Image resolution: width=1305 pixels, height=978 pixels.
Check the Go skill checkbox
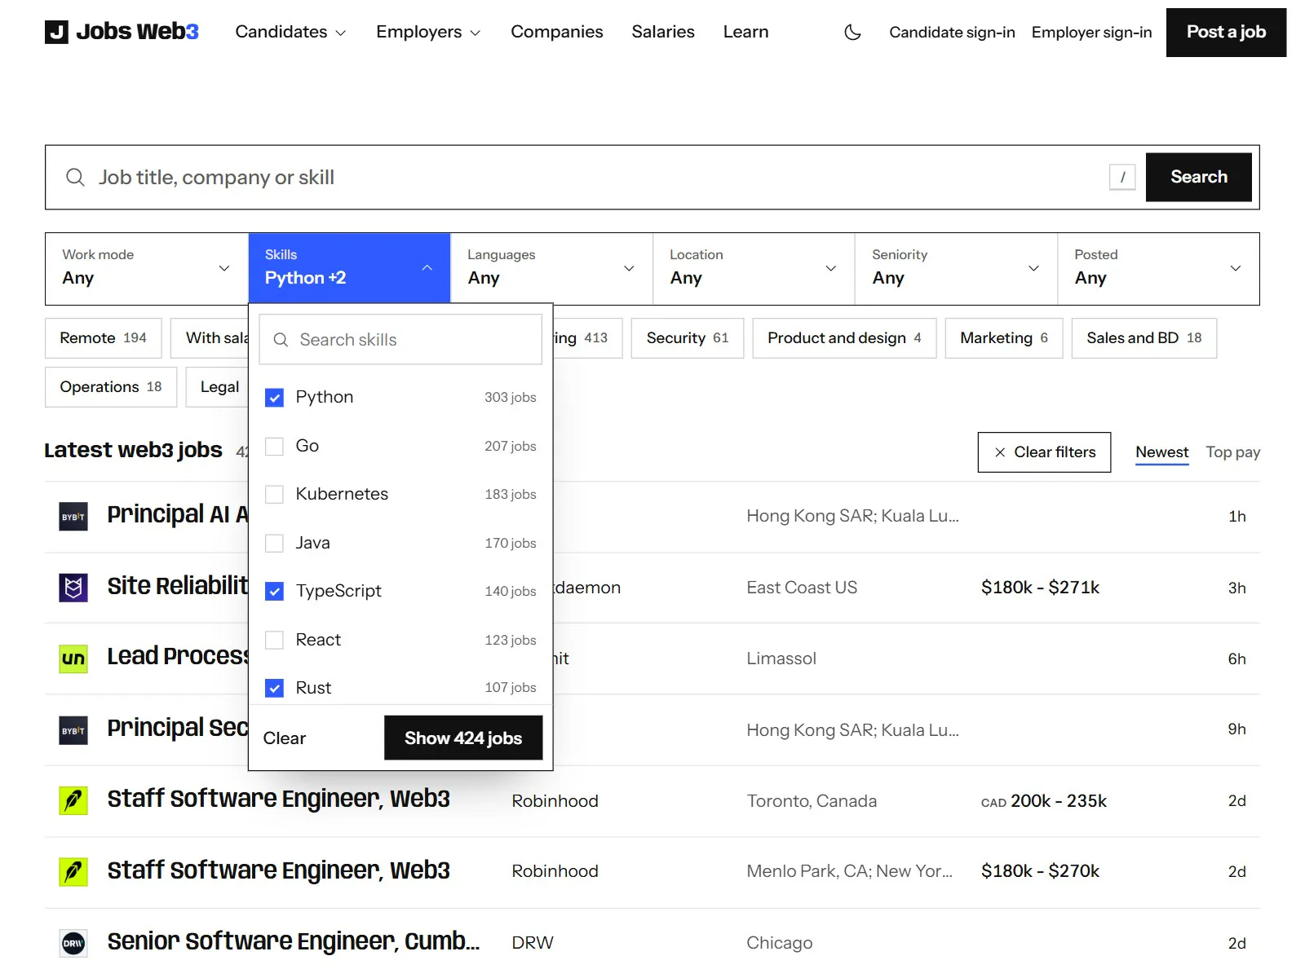pyautogui.click(x=275, y=447)
